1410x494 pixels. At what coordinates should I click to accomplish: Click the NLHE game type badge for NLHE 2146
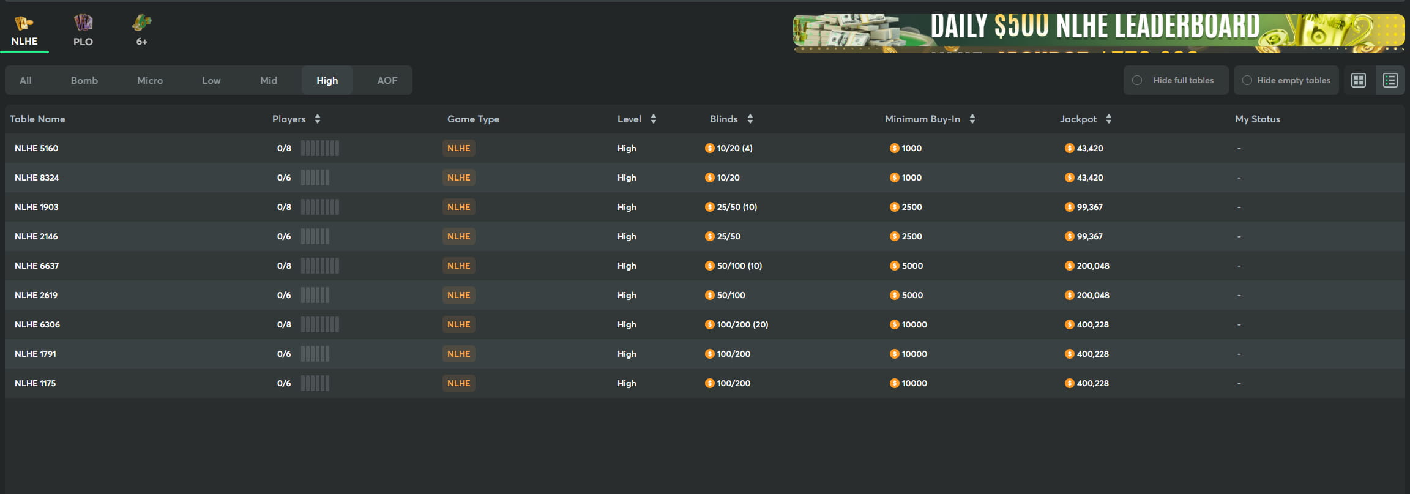coord(458,236)
